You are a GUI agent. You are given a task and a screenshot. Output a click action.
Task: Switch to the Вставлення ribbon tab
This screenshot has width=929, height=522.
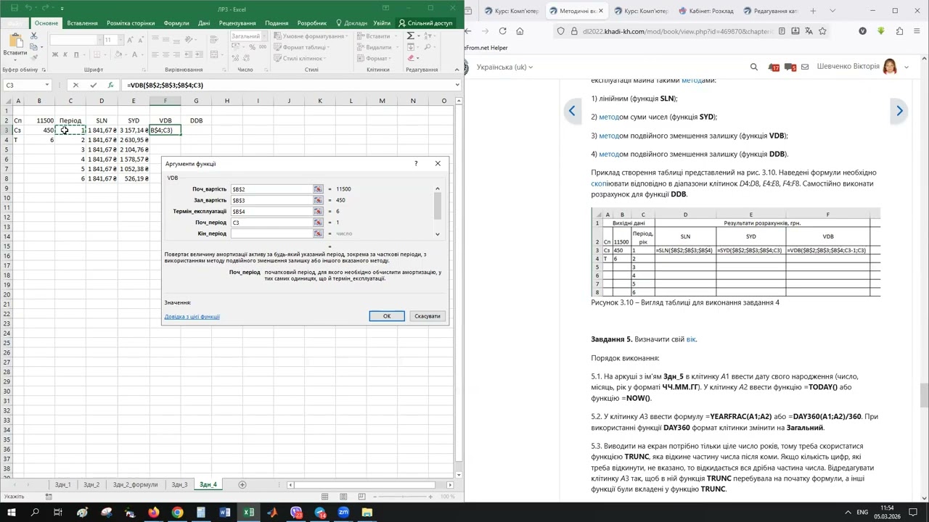[x=82, y=23]
